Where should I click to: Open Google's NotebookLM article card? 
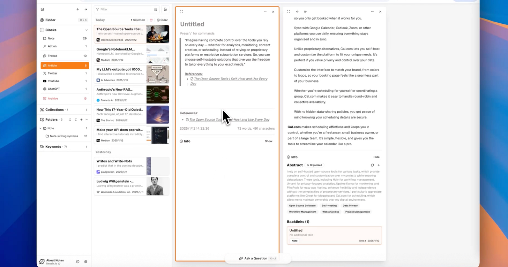(x=132, y=54)
